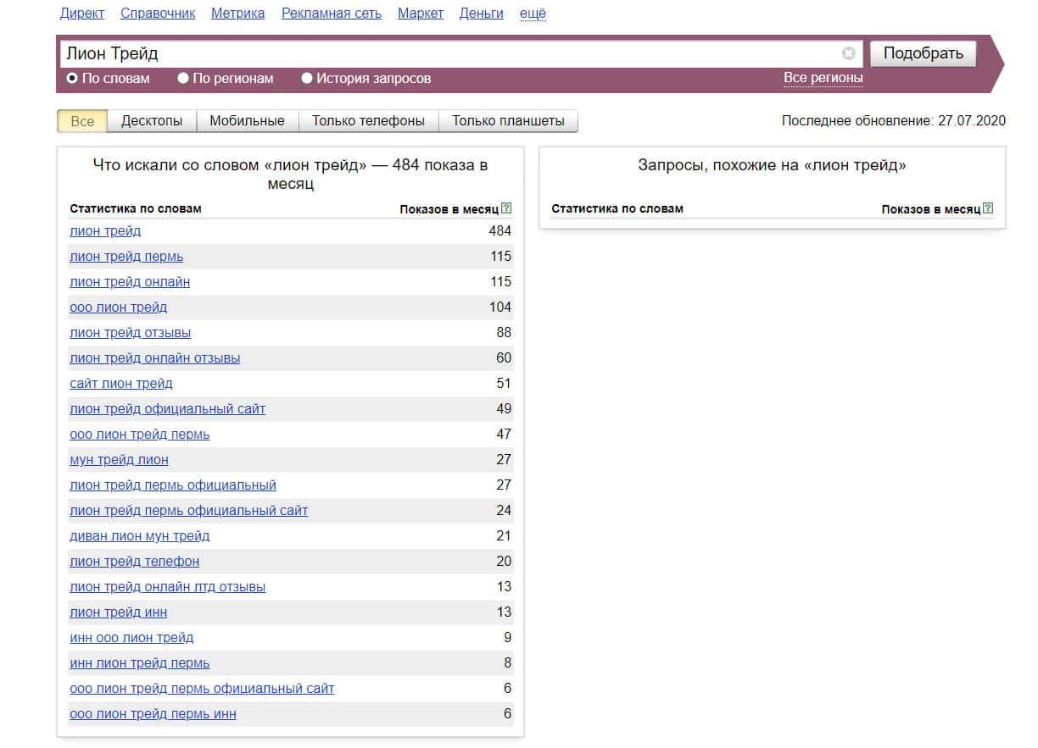Open the 'Директ' link in top menu

(x=82, y=14)
